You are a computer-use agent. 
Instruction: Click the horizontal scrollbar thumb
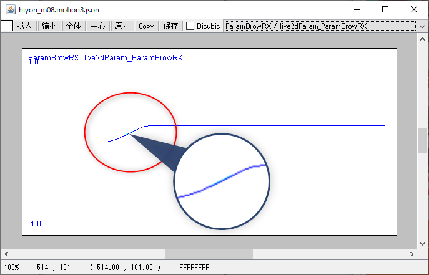pos(209,254)
